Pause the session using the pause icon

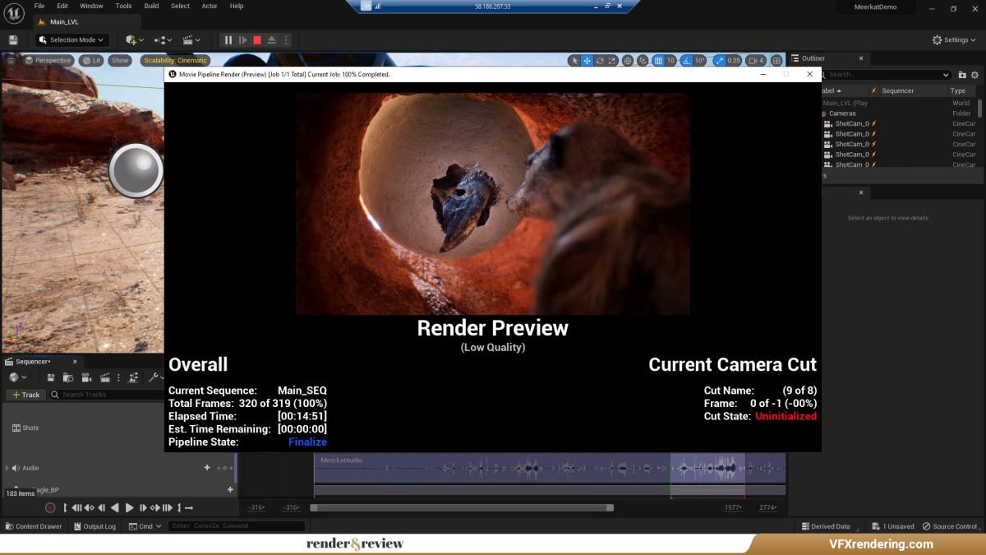tap(228, 39)
